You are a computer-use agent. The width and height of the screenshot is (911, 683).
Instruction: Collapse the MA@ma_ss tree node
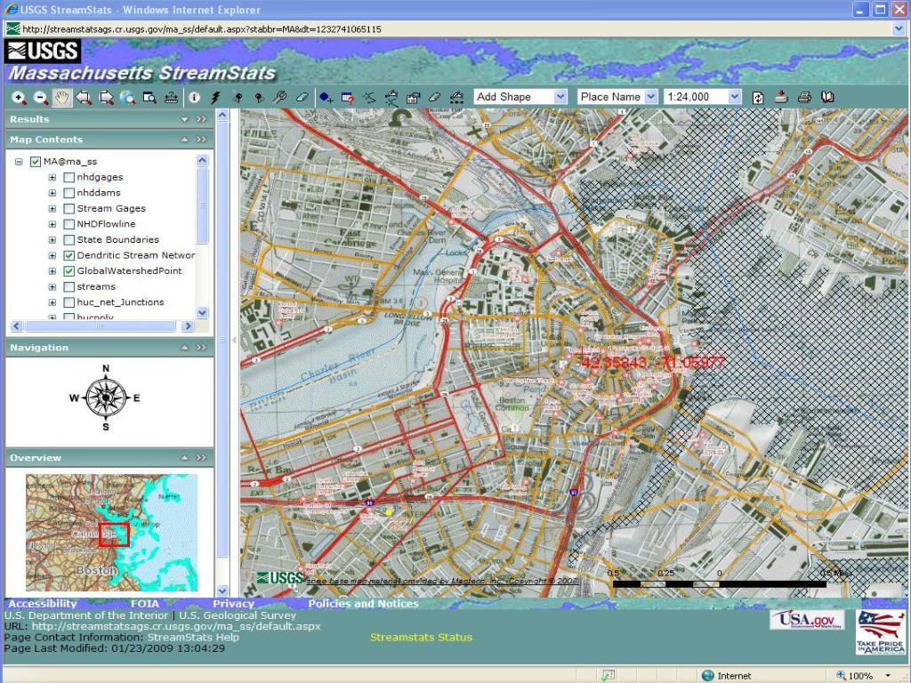[x=20, y=162]
